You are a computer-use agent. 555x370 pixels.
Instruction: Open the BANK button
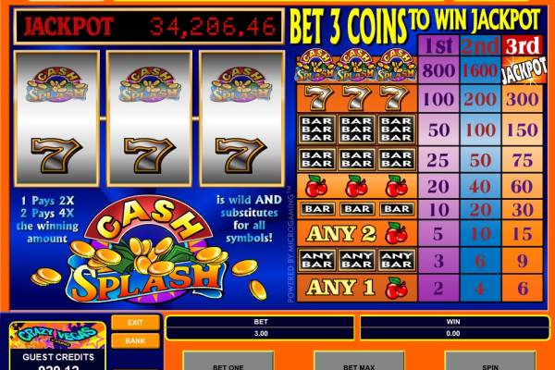coord(135,341)
